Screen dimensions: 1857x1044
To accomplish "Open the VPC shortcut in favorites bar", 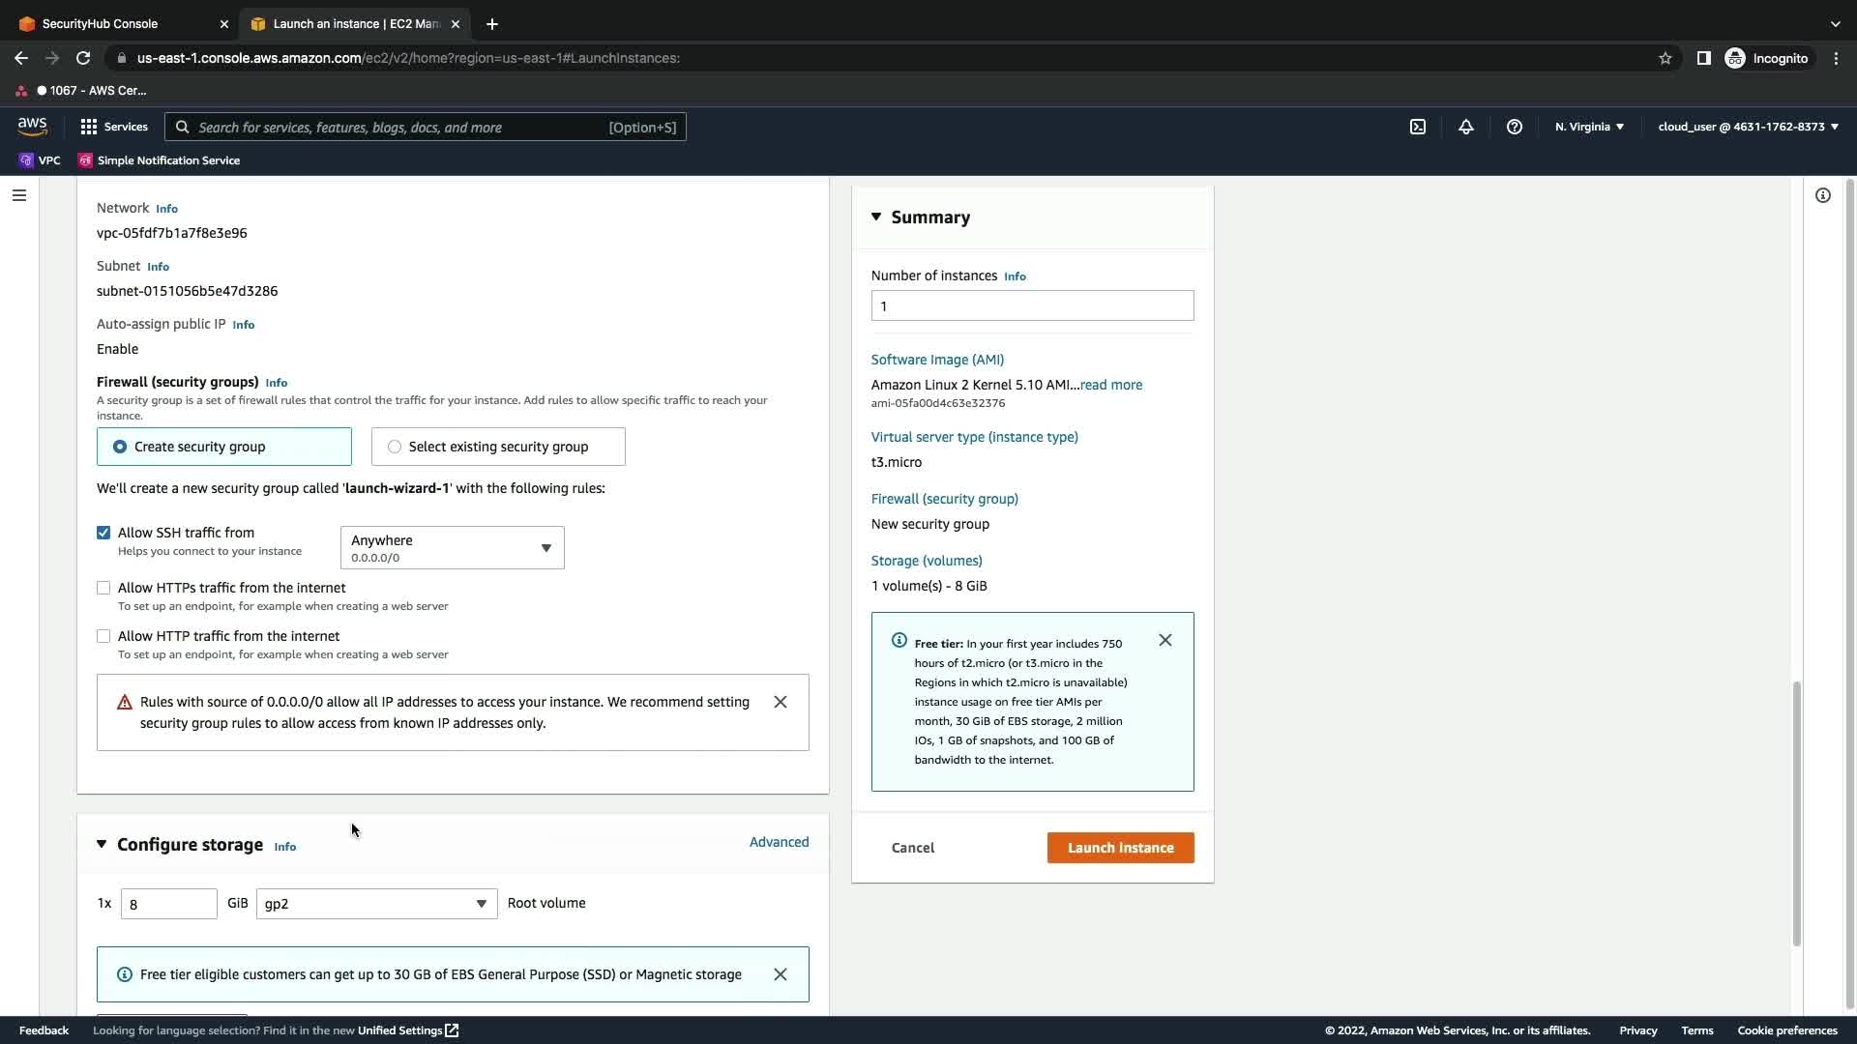I will (40, 160).
